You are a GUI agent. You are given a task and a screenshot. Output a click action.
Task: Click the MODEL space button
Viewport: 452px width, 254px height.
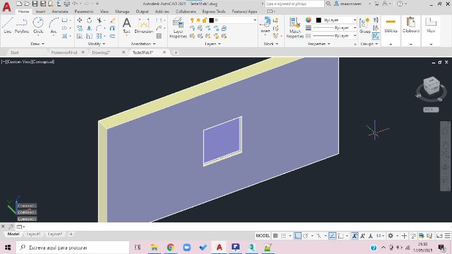tap(263, 235)
